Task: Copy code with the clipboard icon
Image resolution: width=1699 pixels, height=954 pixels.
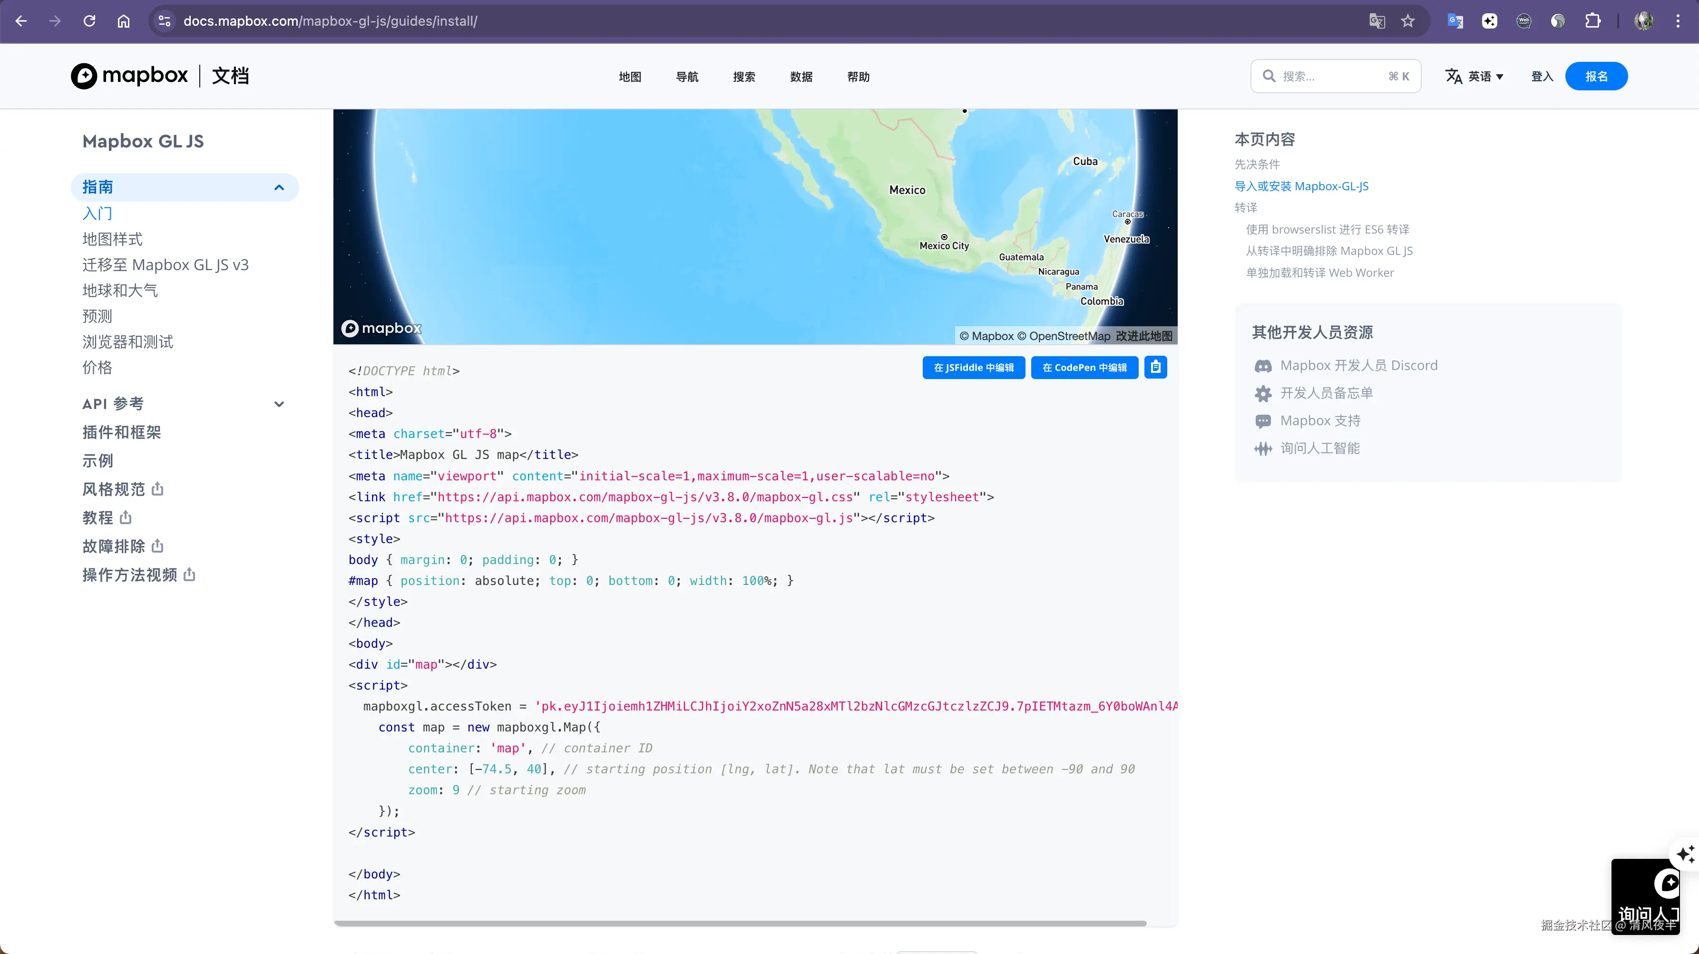Action: pyautogui.click(x=1155, y=367)
